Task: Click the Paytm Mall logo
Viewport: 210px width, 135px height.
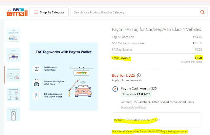Action: tap(17, 12)
